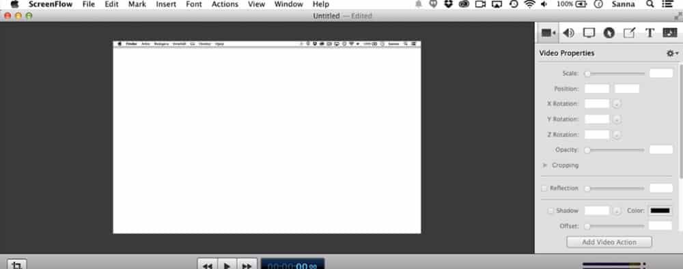Select the Video Properties camera icon
Screen dimensions: 683x269
[548, 33]
